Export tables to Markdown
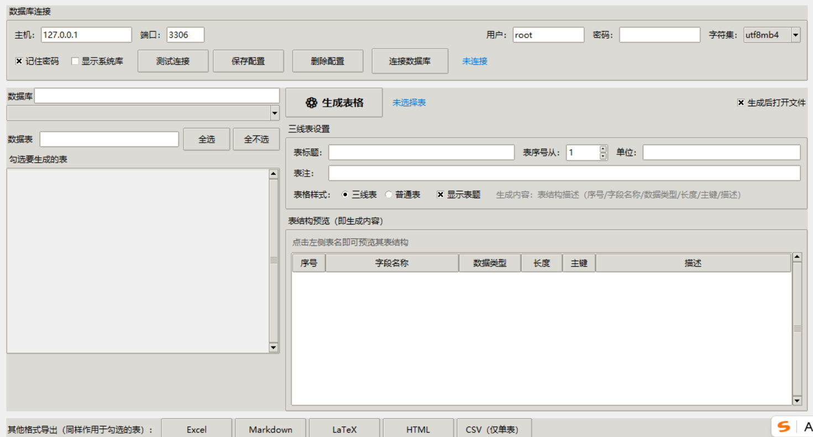The width and height of the screenshot is (813, 437). (x=270, y=429)
